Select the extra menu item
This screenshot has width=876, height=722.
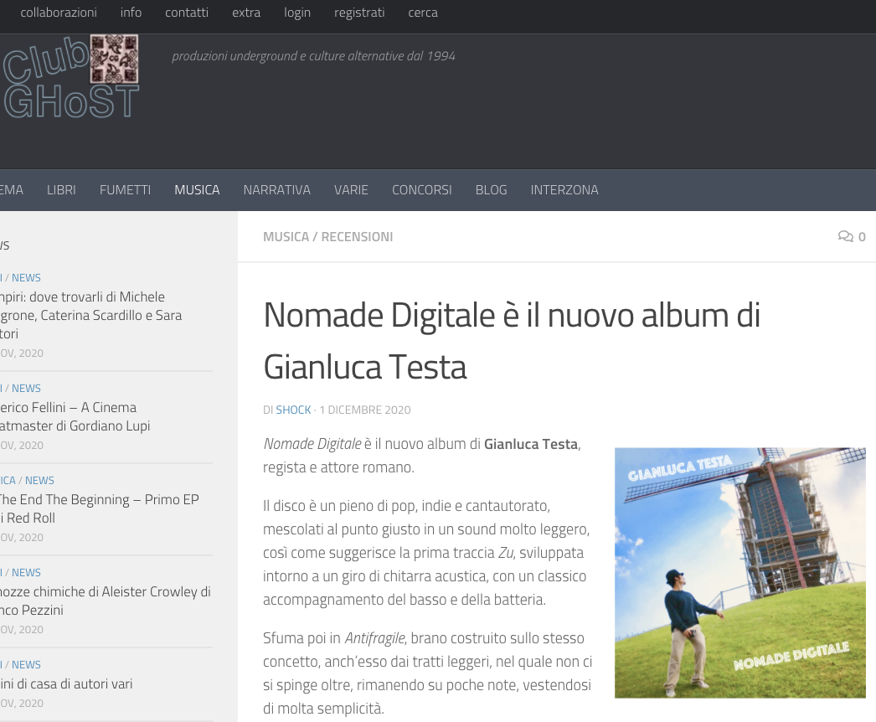[246, 13]
